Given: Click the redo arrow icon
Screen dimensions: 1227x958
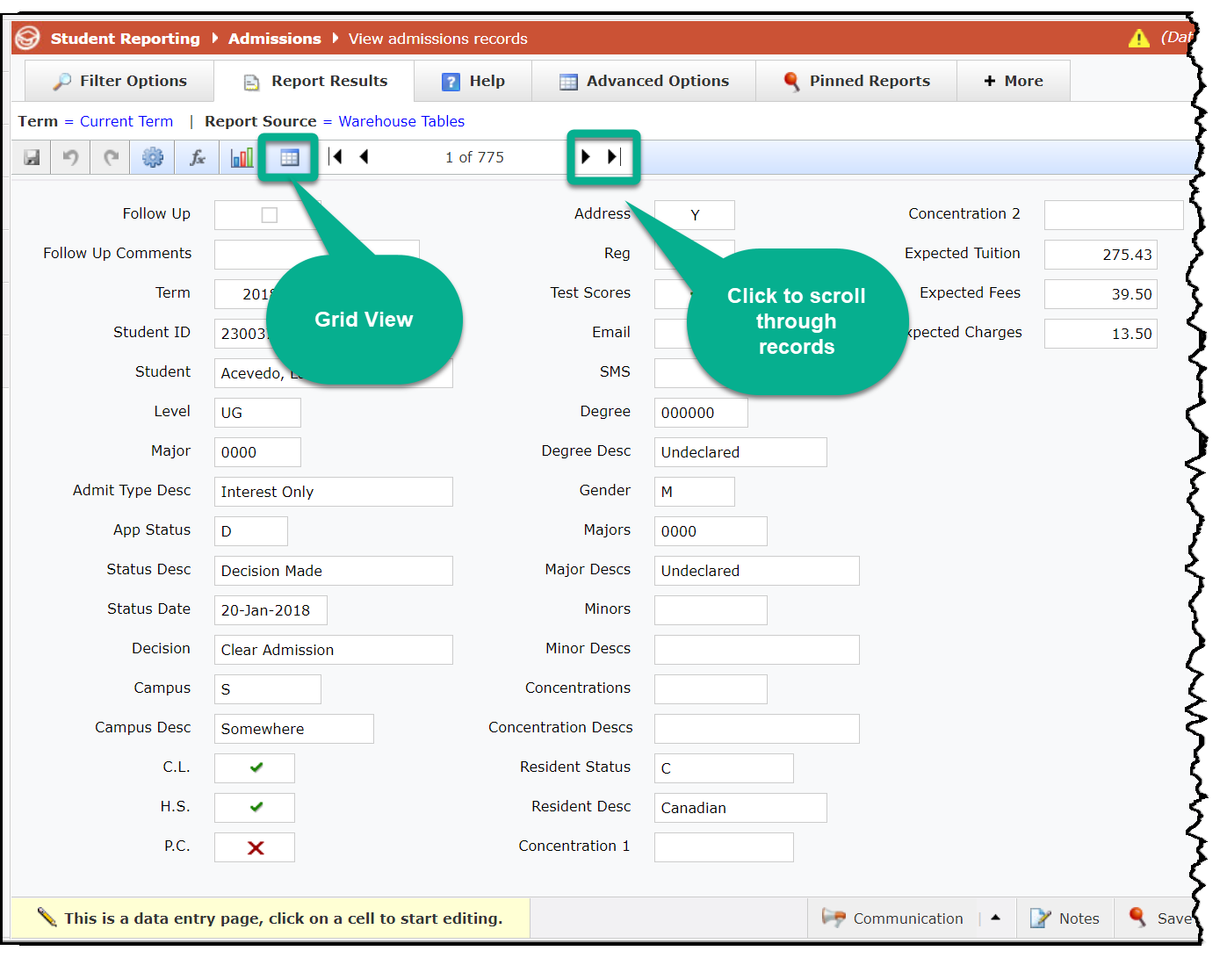Looking at the screenshot, I should pos(111,158).
